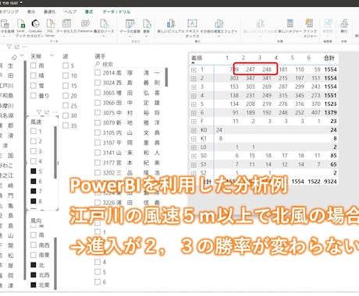Image resolution: width=359 pixels, height=296 pixels.
Task: Clear selections with the eraser icon
Action: tap(14, 57)
